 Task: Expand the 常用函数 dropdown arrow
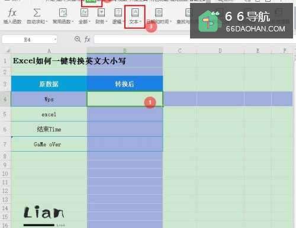point(73,22)
